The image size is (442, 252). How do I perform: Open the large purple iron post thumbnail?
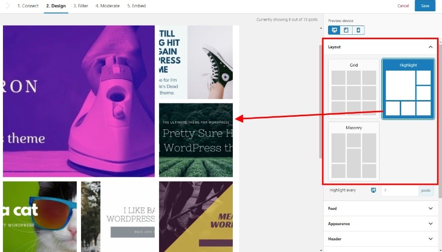click(79, 101)
